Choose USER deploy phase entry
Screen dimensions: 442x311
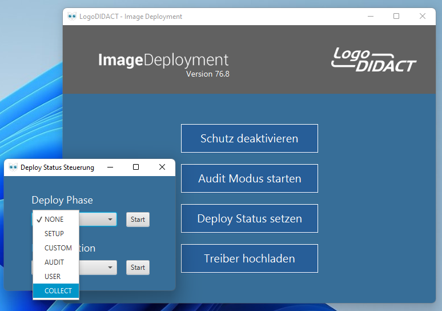pos(56,277)
